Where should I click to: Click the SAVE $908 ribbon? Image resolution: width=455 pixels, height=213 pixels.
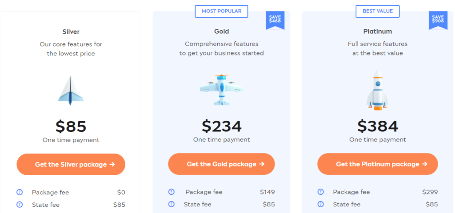(x=438, y=20)
